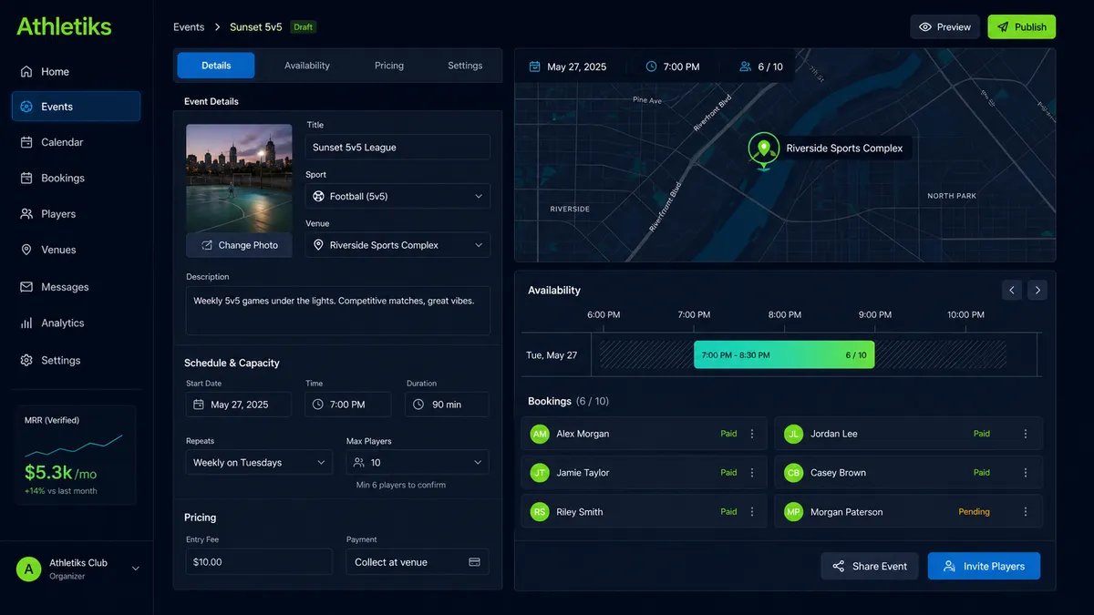Open the Venue dropdown
The height and width of the screenshot is (615, 1094).
pos(397,245)
